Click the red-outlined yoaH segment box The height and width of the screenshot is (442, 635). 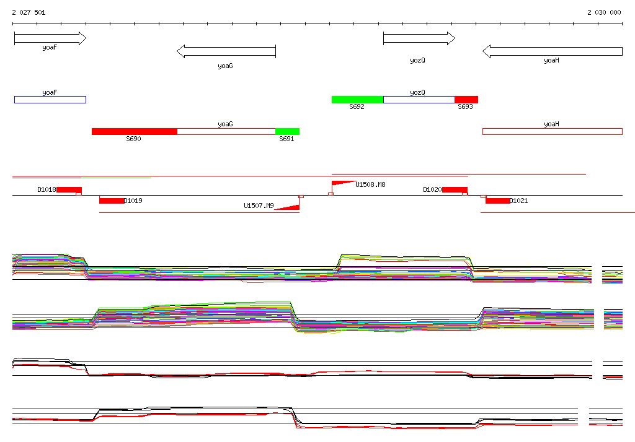tap(553, 131)
